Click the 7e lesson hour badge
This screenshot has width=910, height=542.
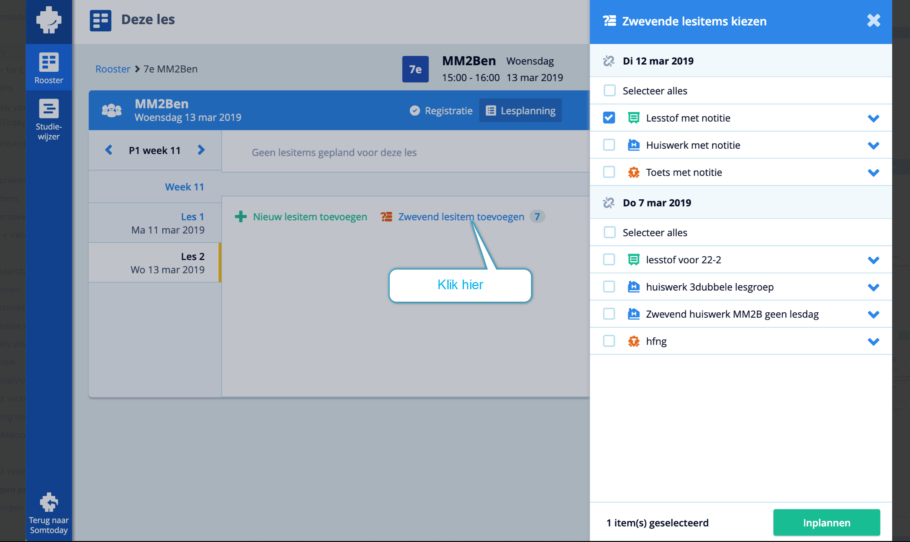click(415, 69)
